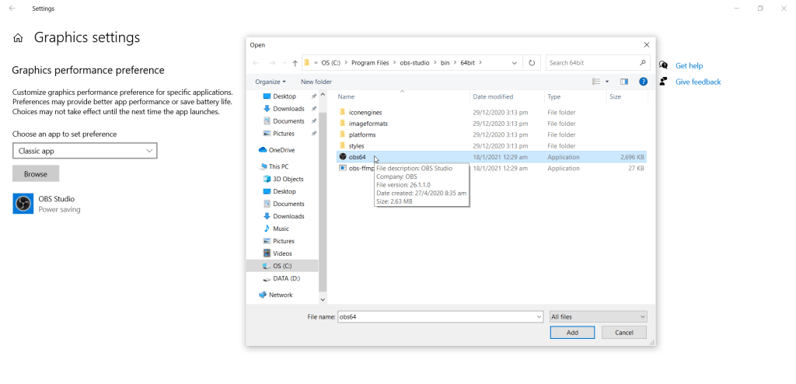The height and width of the screenshot is (384, 796).
Task: Select Network in the navigation pane
Action: [281, 295]
